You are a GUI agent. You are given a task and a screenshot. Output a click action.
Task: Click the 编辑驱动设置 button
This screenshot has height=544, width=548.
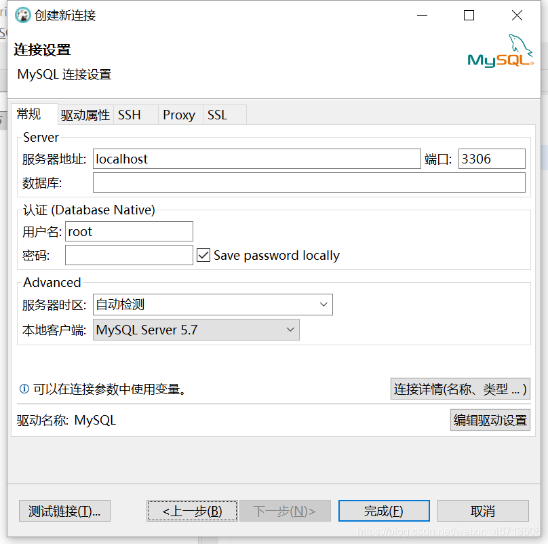490,420
